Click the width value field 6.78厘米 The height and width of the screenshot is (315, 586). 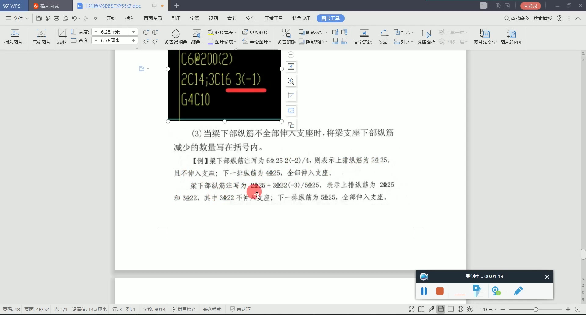coord(114,40)
